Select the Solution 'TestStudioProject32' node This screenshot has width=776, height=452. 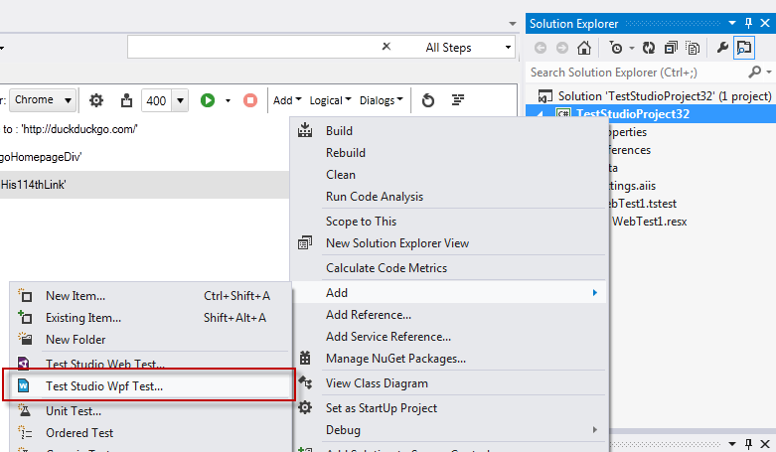[665, 96]
